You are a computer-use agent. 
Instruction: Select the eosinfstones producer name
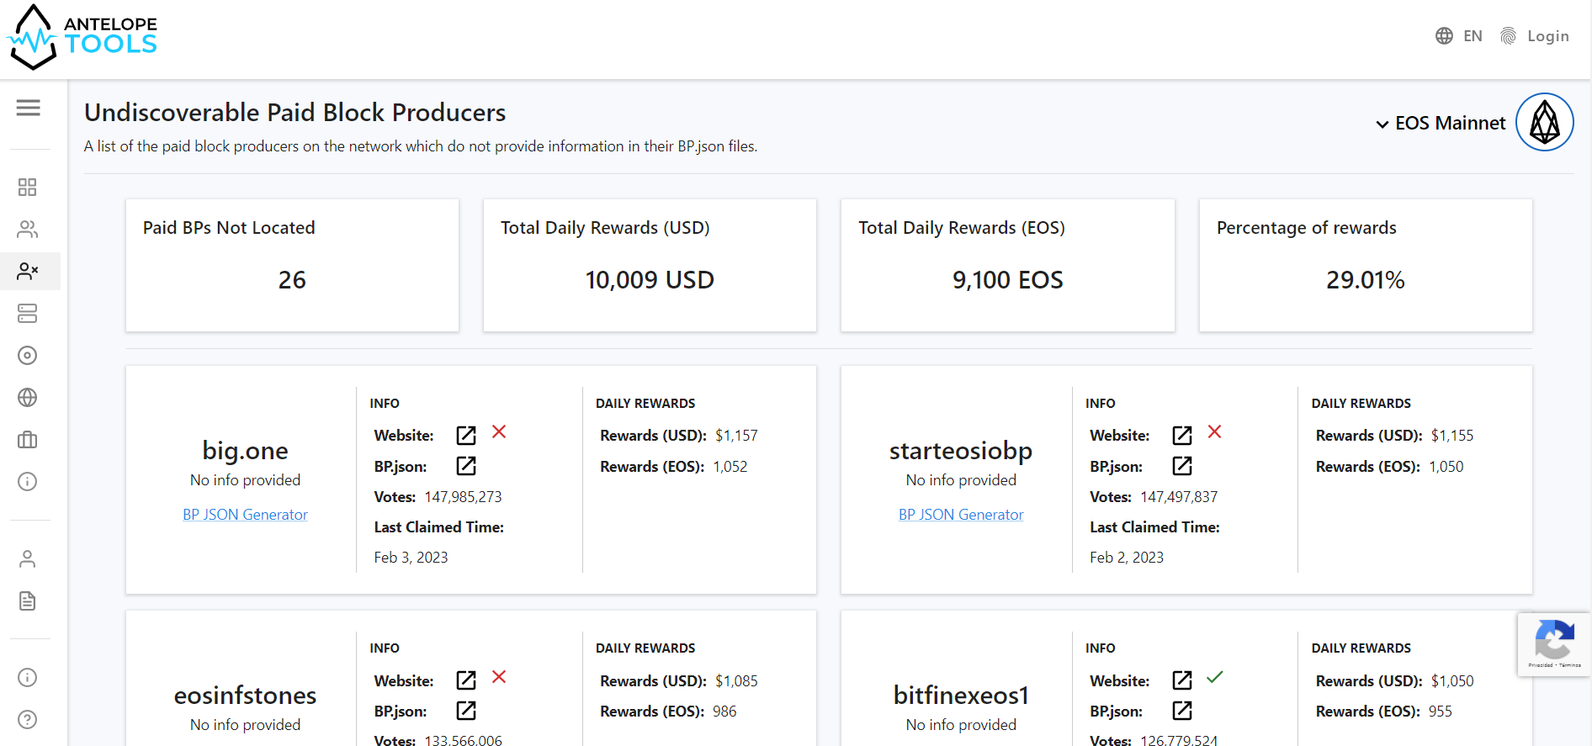(245, 695)
